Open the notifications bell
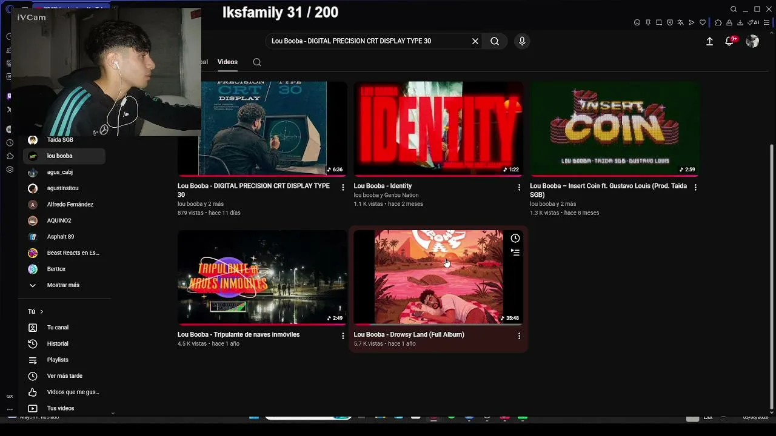This screenshot has width=776, height=436. 729,41
